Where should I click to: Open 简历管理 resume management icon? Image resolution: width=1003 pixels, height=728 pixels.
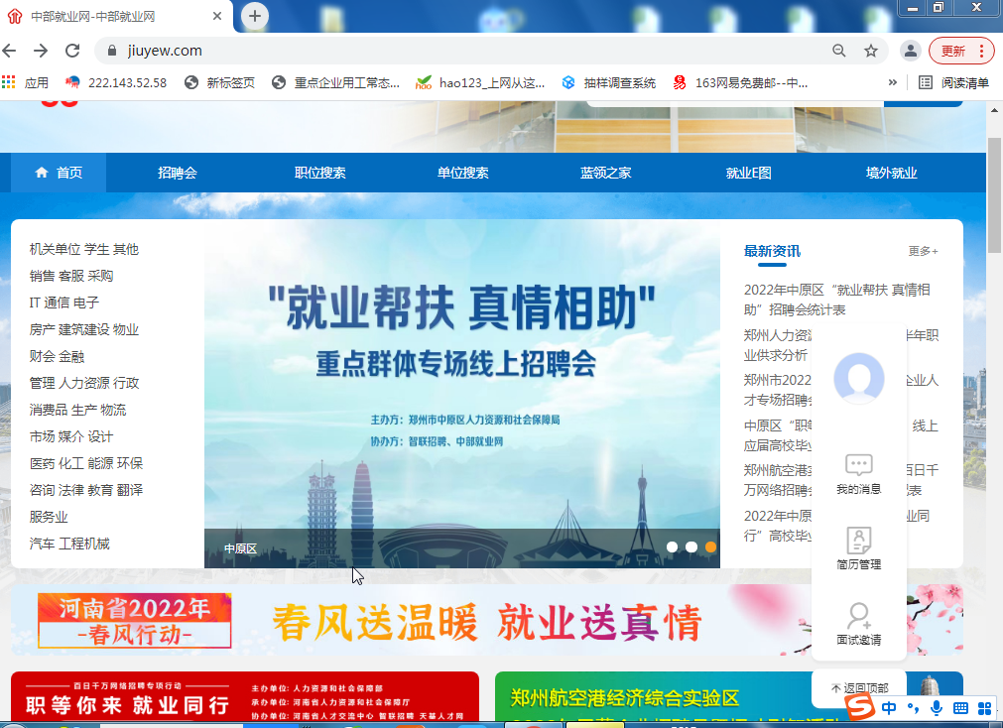pyautogui.click(x=859, y=548)
